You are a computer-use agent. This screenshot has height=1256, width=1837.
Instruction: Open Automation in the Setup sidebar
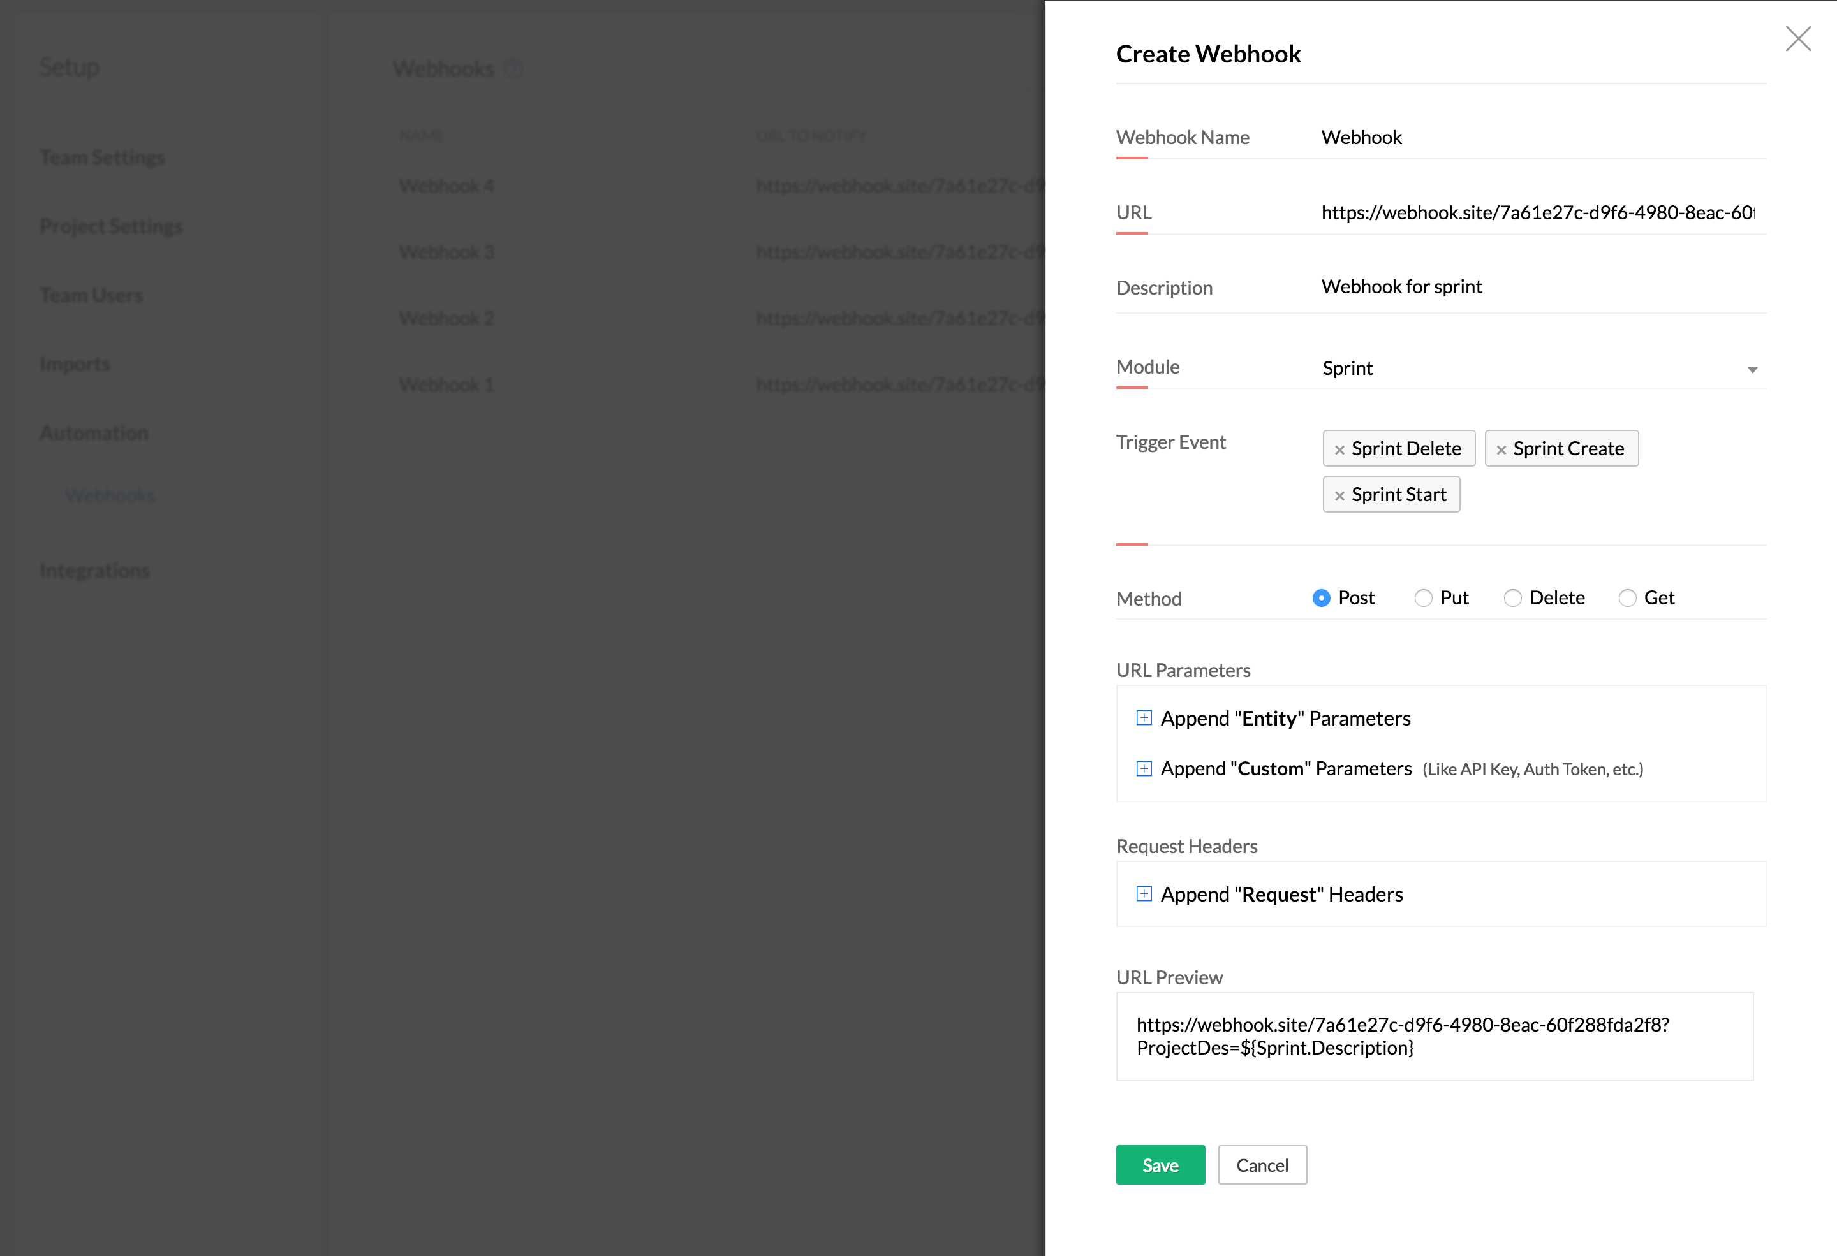click(94, 433)
